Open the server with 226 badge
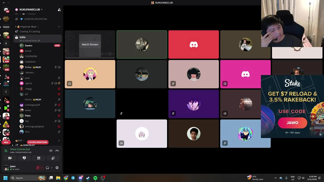 (x=6, y=67)
